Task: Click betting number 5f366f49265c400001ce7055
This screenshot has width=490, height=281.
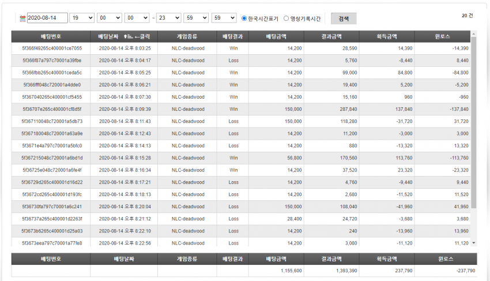Action: pyautogui.click(x=52, y=48)
